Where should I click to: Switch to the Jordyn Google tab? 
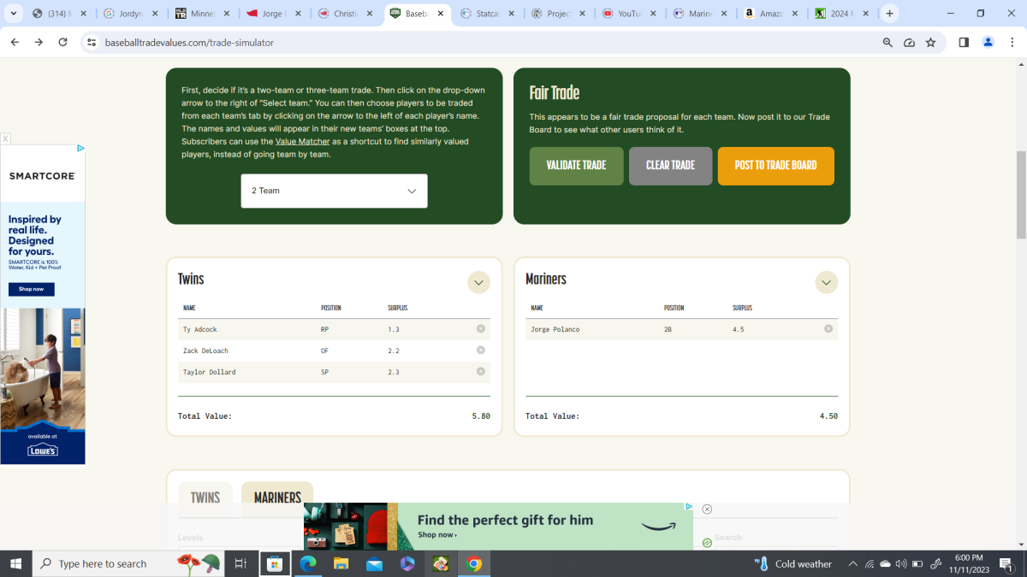[131, 14]
